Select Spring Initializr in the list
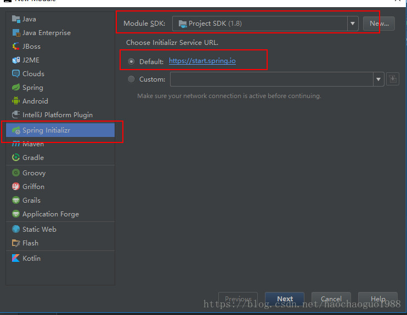Image resolution: width=407 pixels, height=315 pixels. (60, 130)
